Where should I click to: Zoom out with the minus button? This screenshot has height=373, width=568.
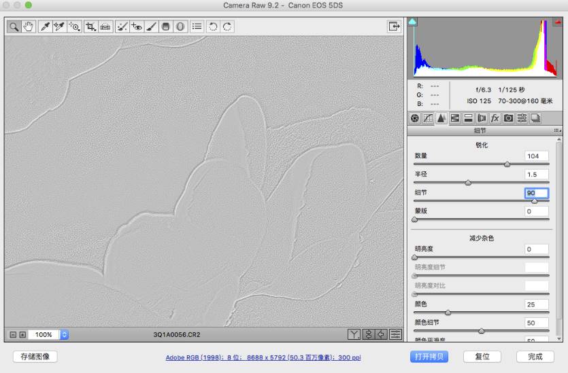pyautogui.click(x=13, y=335)
